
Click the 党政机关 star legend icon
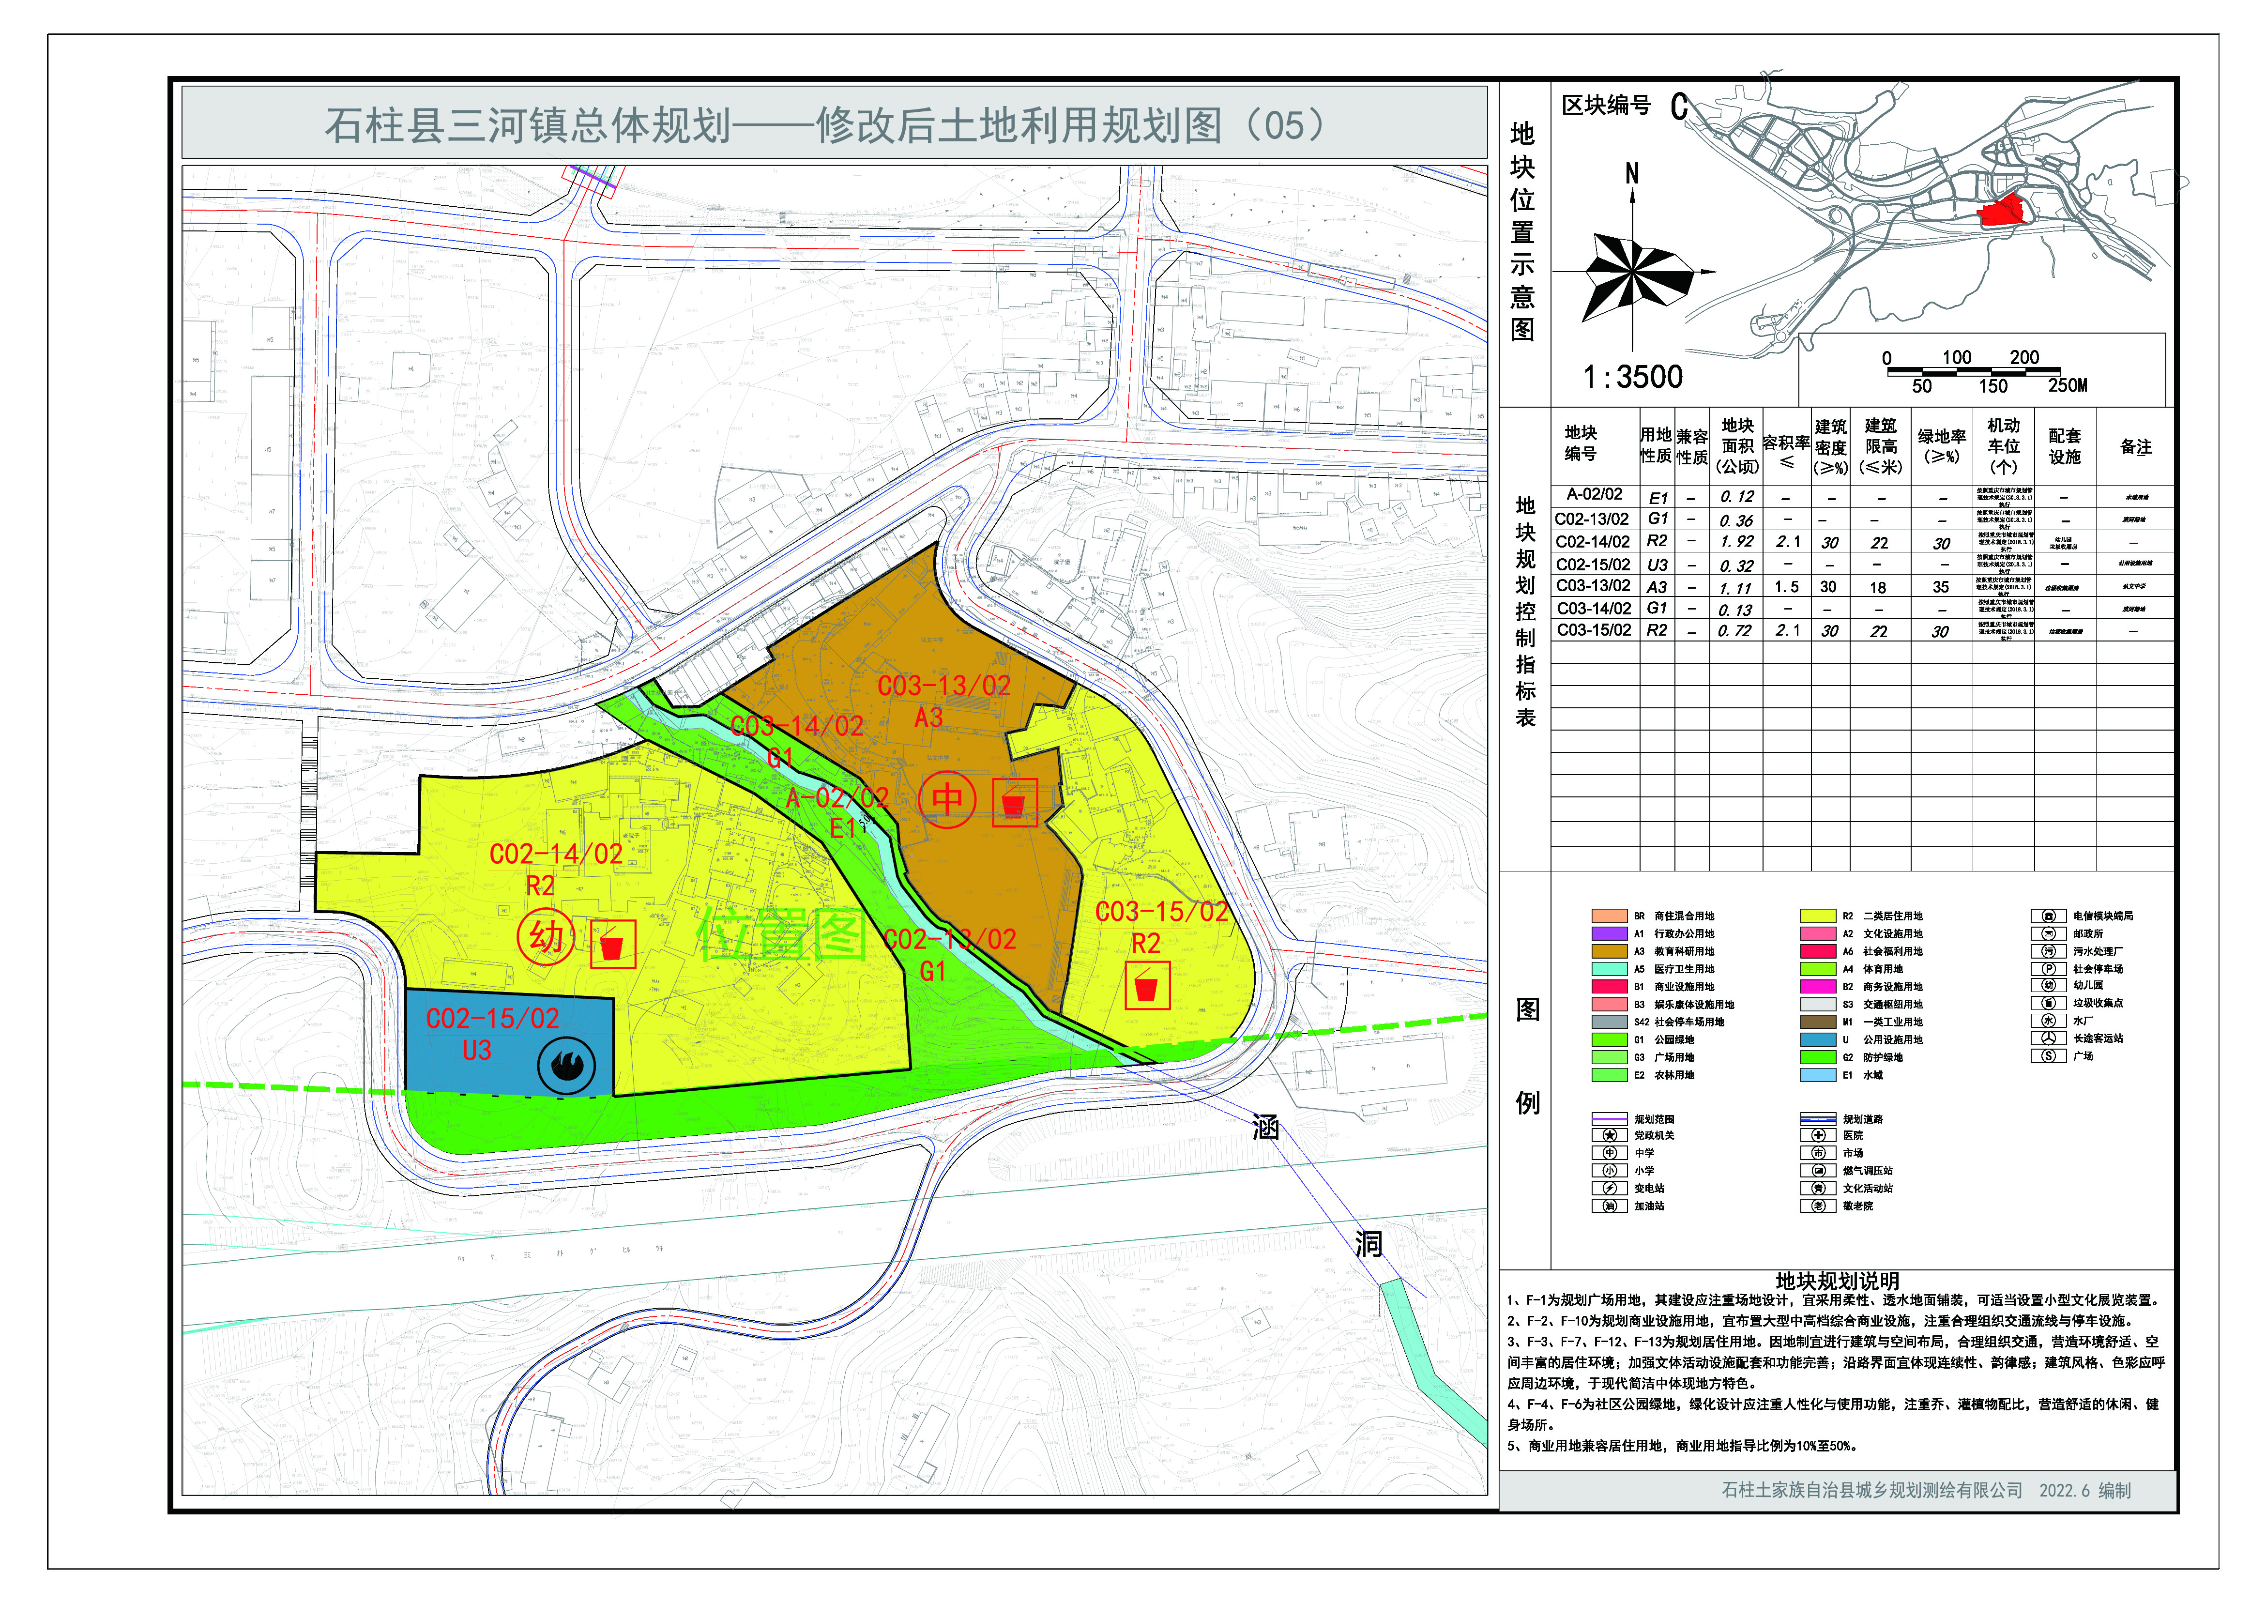tap(1609, 1135)
